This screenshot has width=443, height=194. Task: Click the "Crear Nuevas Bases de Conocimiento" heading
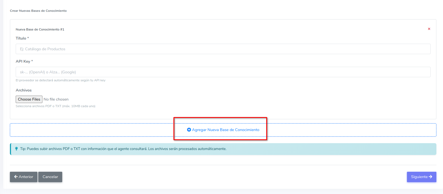(x=38, y=11)
